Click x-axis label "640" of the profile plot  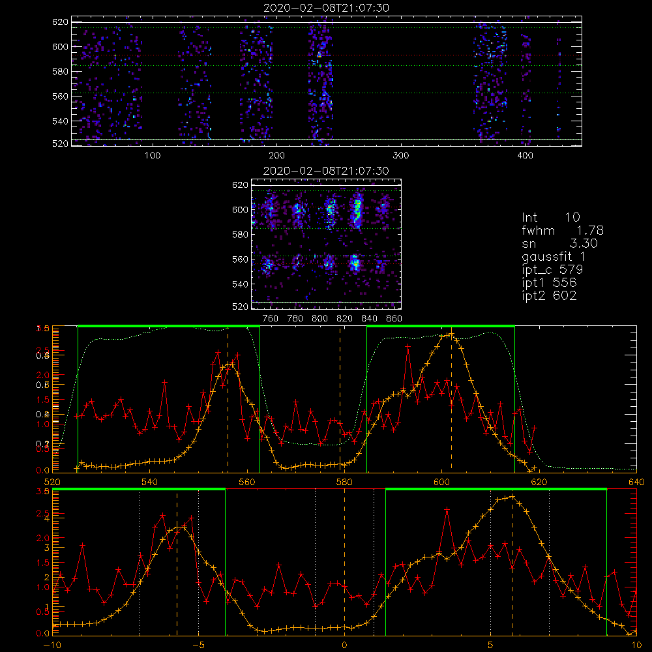(x=636, y=482)
